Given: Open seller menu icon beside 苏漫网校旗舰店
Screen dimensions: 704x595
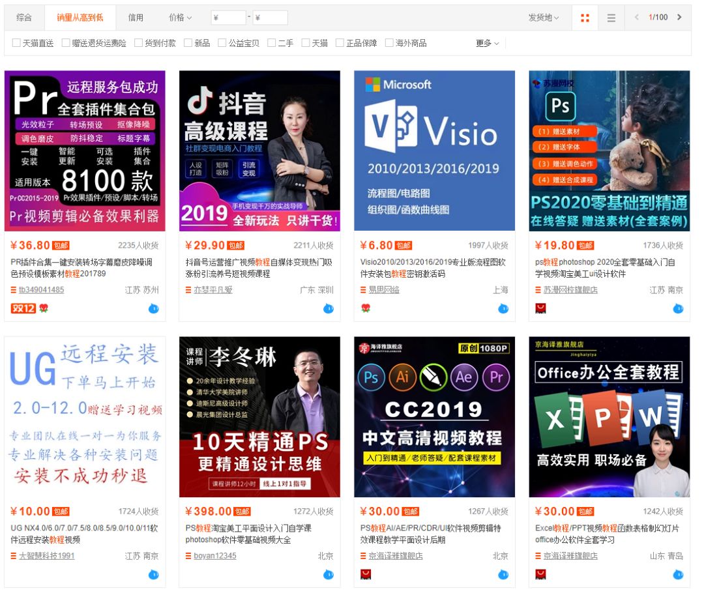Looking at the screenshot, I should pos(538,290).
